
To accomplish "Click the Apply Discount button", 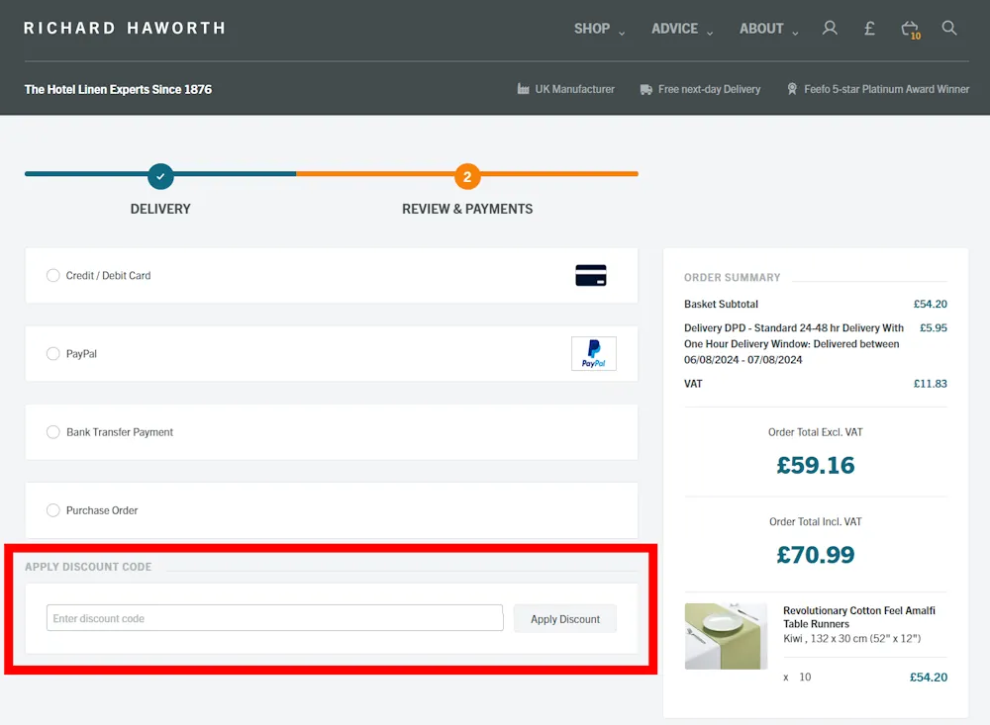I will [x=565, y=619].
